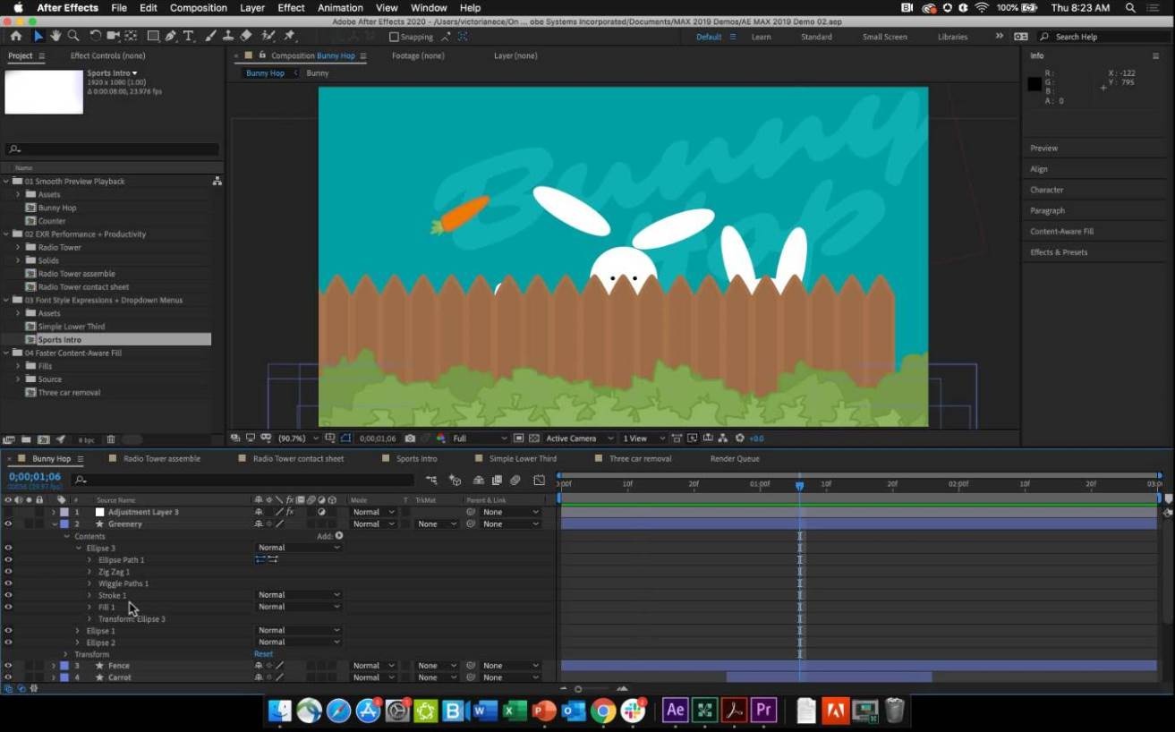Toggle visibility of Fill 1
1175x732 pixels.
tap(8, 607)
